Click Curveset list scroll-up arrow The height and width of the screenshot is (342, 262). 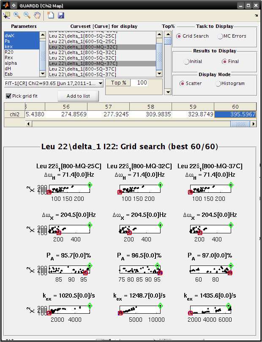[160, 35]
